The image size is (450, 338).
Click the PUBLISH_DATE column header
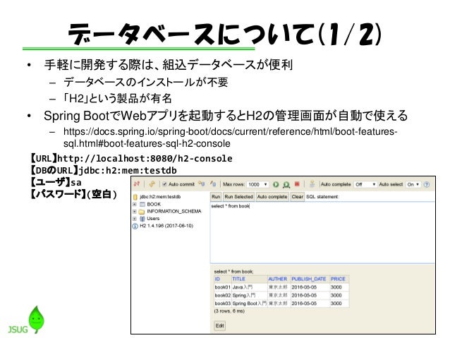tap(309, 279)
